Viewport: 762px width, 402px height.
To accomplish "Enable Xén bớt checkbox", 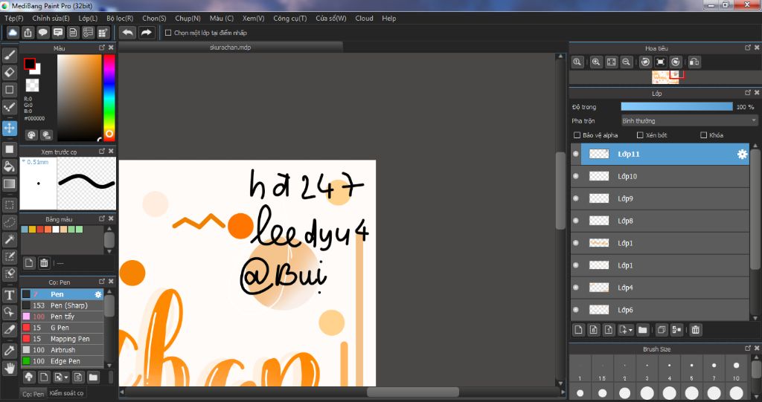I will tap(640, 135).
